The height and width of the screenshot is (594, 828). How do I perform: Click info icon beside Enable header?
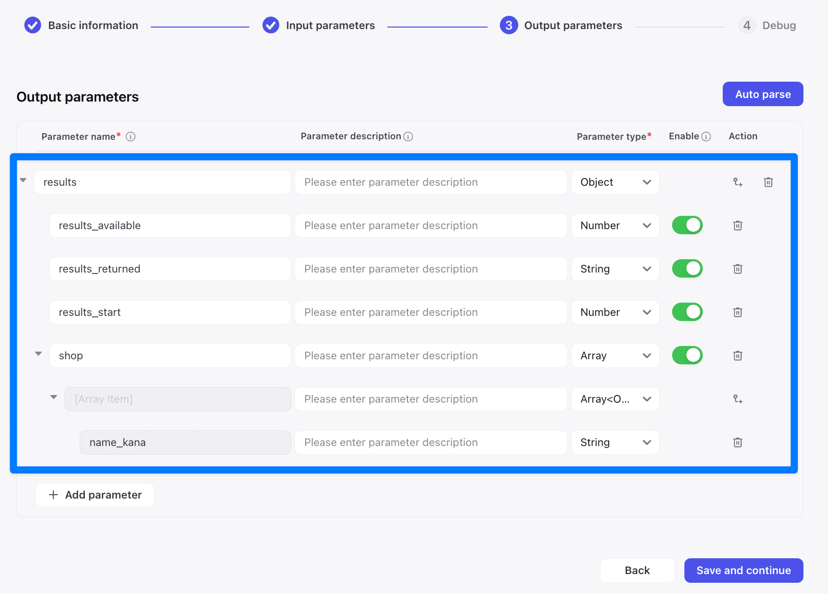706,136
